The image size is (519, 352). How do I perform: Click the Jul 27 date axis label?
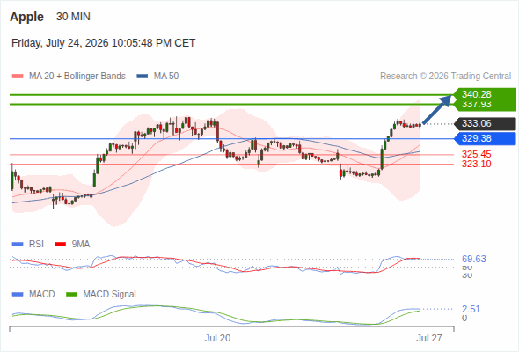(429, 338)
